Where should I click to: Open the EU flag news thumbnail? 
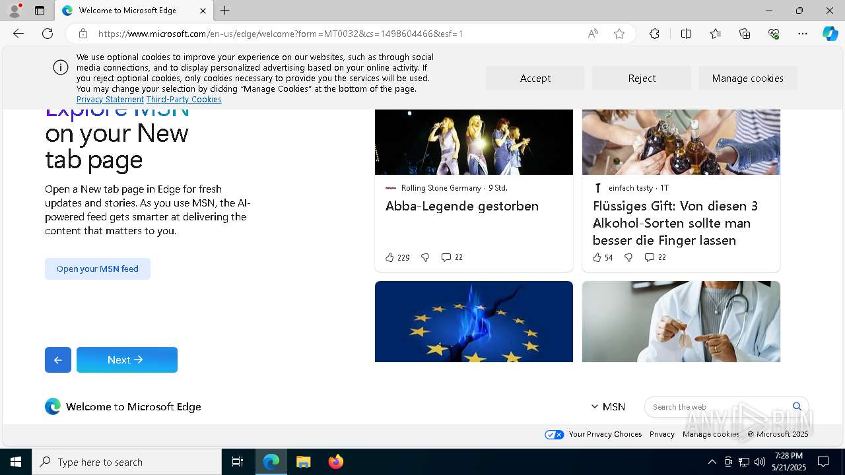pyautogui.click(x=474, y=321)
